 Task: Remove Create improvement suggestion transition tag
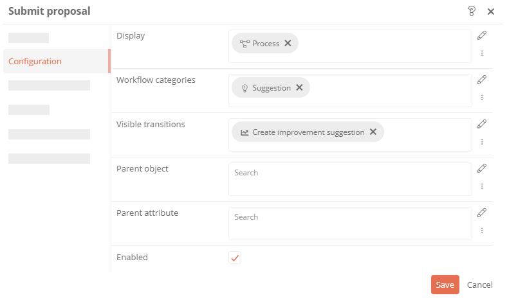pos(373,132)
